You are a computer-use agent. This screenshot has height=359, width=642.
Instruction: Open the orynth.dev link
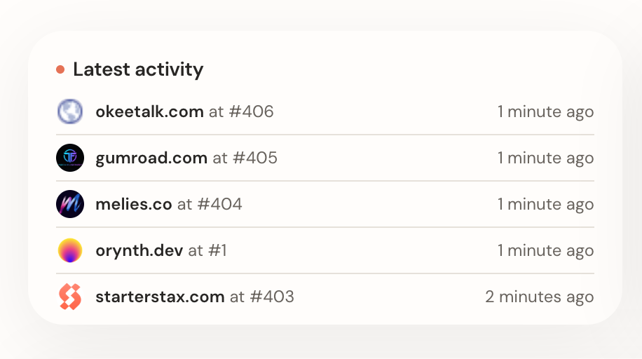[x=139, y=251]
